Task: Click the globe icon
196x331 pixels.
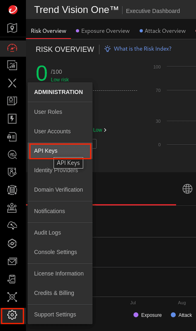Action: pos(187,189)
